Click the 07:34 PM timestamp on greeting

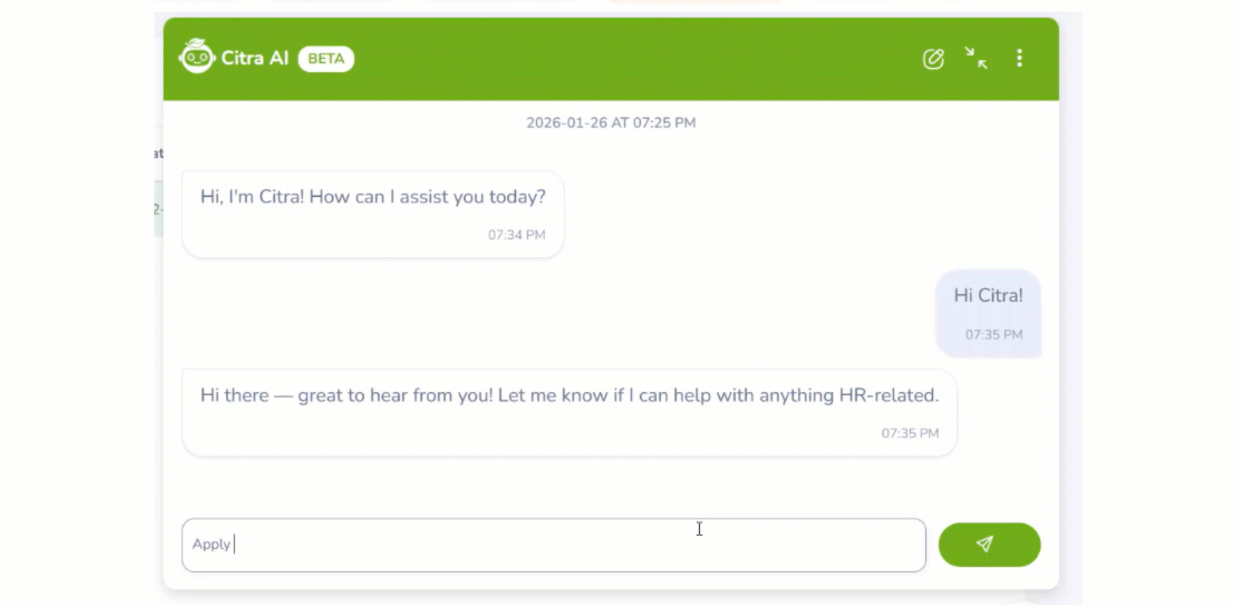(x=516, y=235)
